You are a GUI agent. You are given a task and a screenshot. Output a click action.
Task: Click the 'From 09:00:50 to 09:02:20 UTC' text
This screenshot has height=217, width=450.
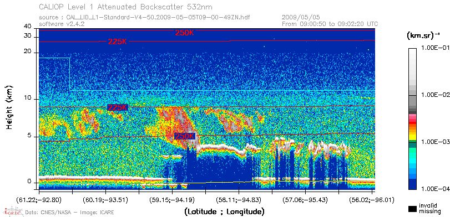coord(330,24)
